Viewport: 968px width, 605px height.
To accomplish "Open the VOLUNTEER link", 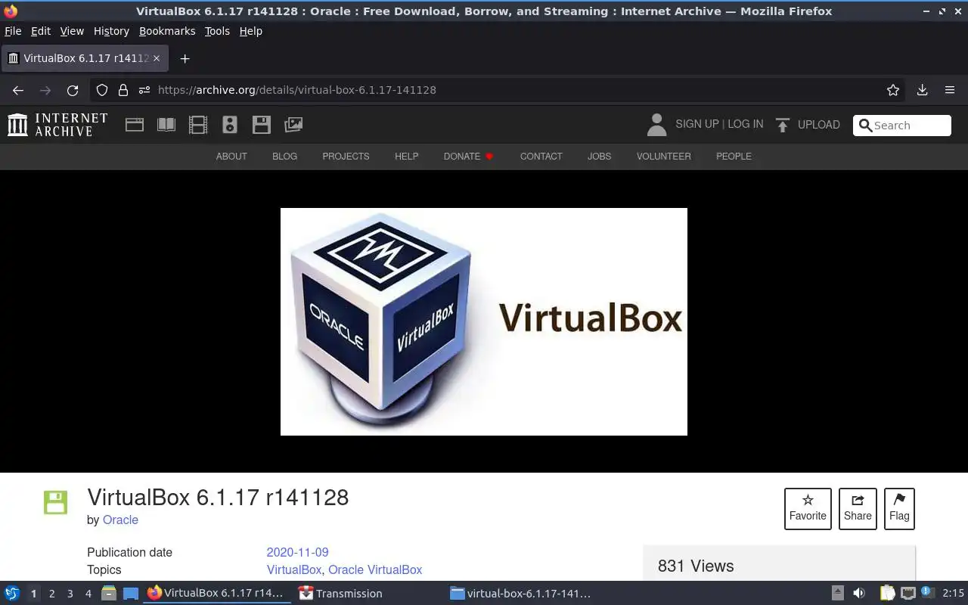I will (x=663, y=157).
